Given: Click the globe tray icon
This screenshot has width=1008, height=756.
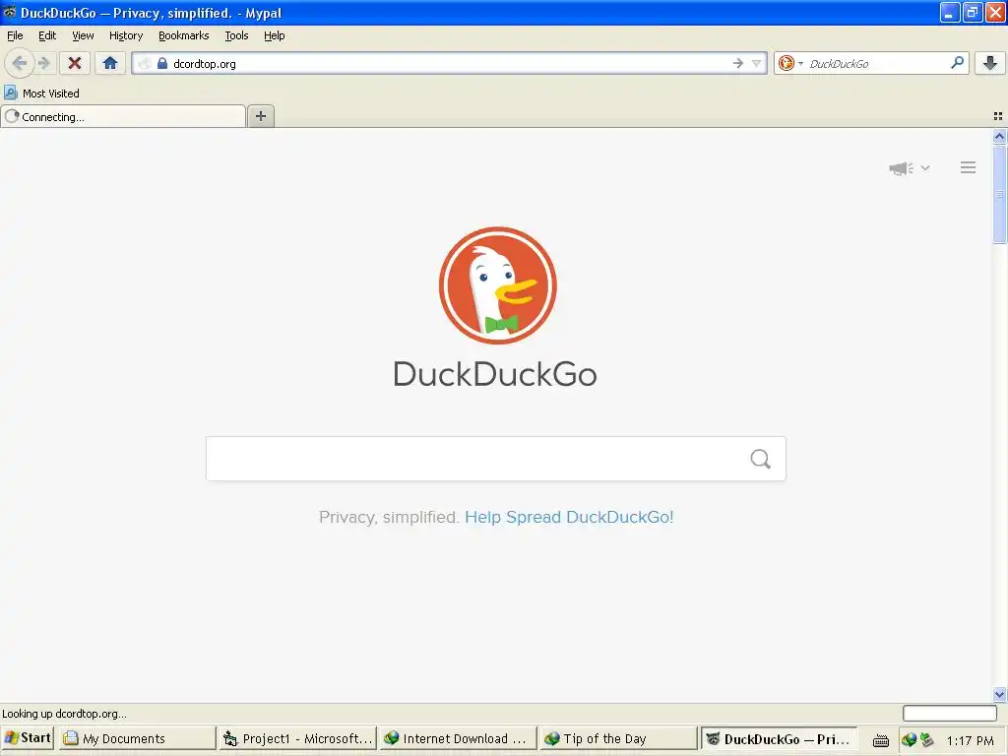Looking at the screenshot, I should pyautogui.click(x=909, y=740).
